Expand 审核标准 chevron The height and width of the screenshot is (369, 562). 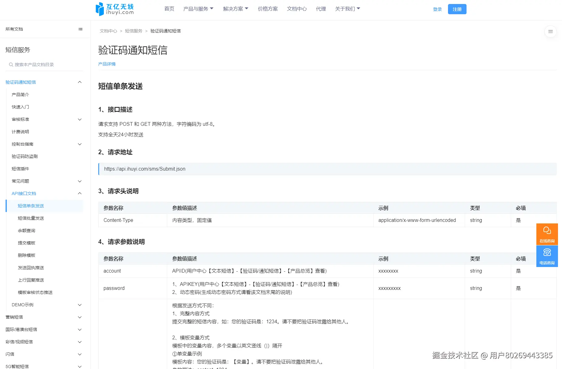click(x=80, y=119)
